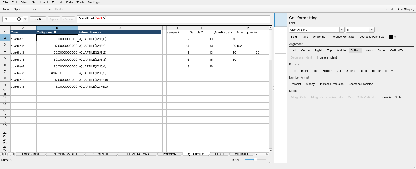Go to last sheet tab arrow
Viewport: 416px width, 169px height.
(x=13, y=154)
